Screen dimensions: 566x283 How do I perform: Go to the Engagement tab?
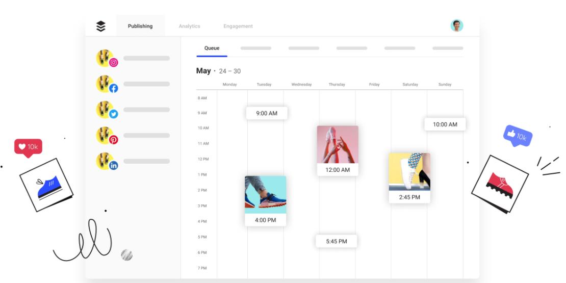238,26
